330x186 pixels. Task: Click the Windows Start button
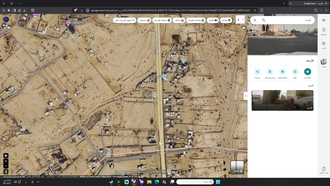[x=218, y=182]
